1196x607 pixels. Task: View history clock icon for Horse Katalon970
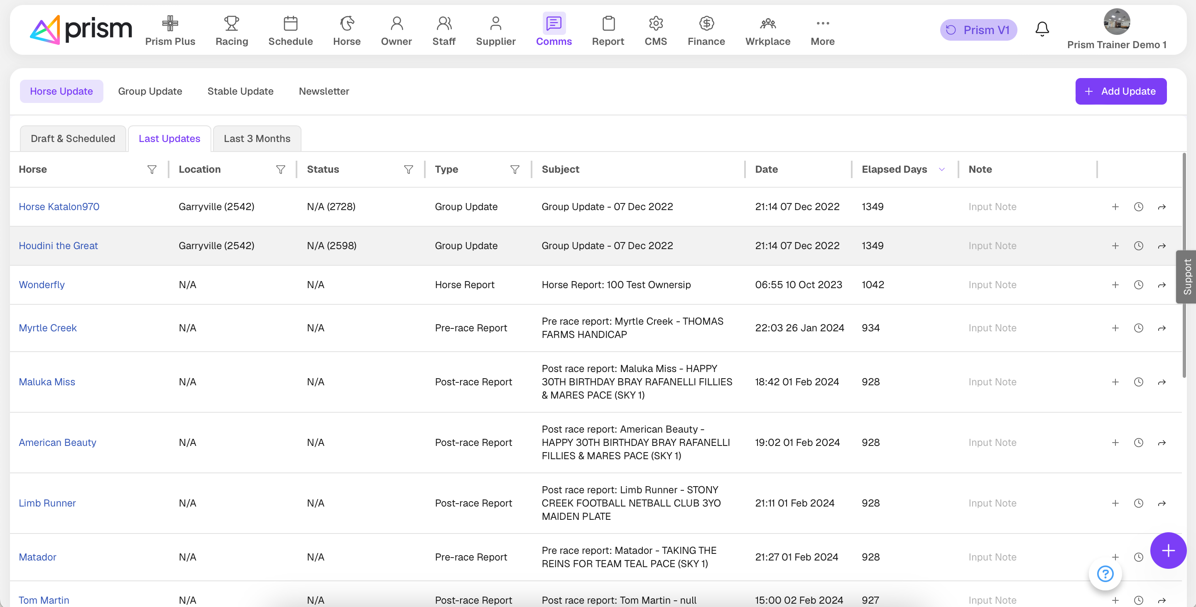tap(1138, 207)
